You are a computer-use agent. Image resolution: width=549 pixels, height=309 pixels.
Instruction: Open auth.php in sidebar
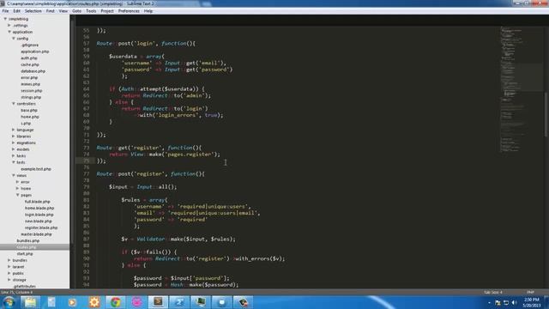28,58
